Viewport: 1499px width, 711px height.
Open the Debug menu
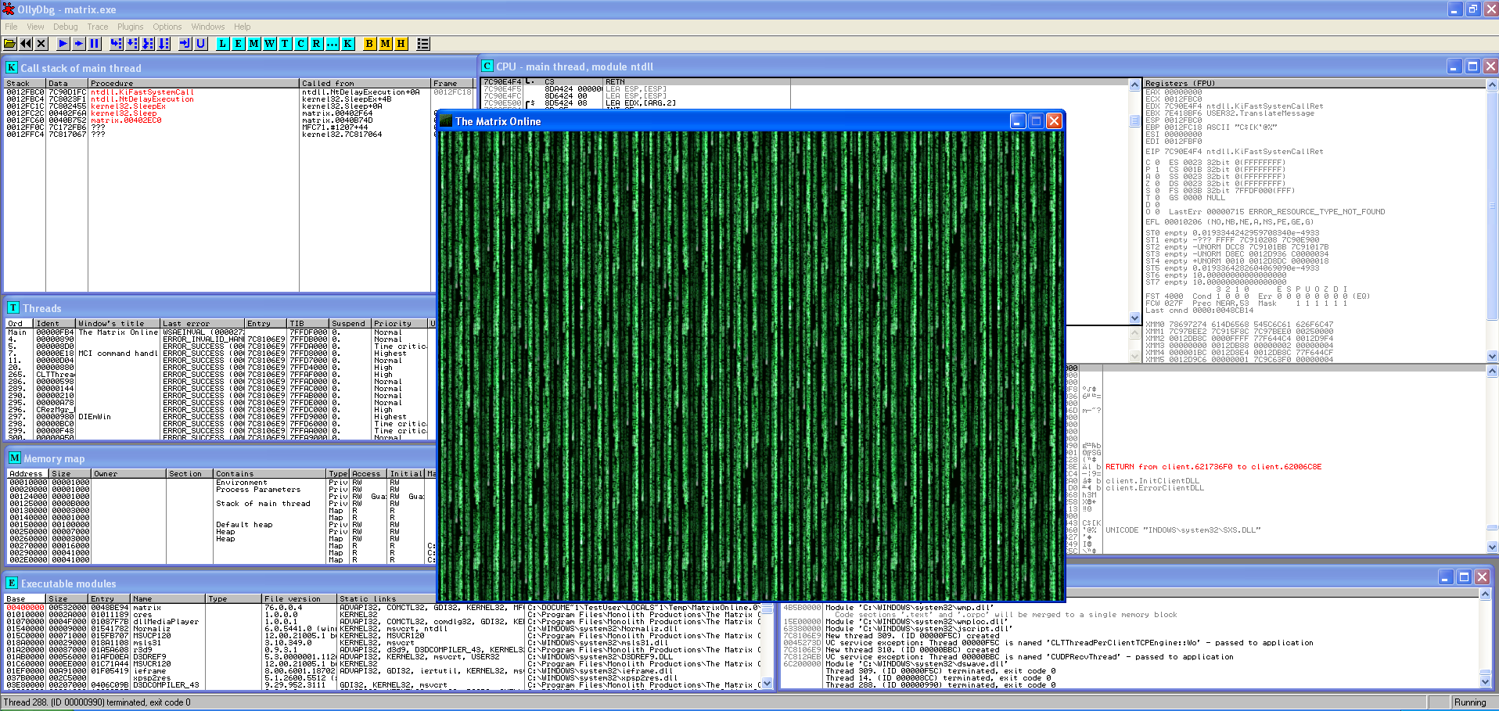coord(66,27)
